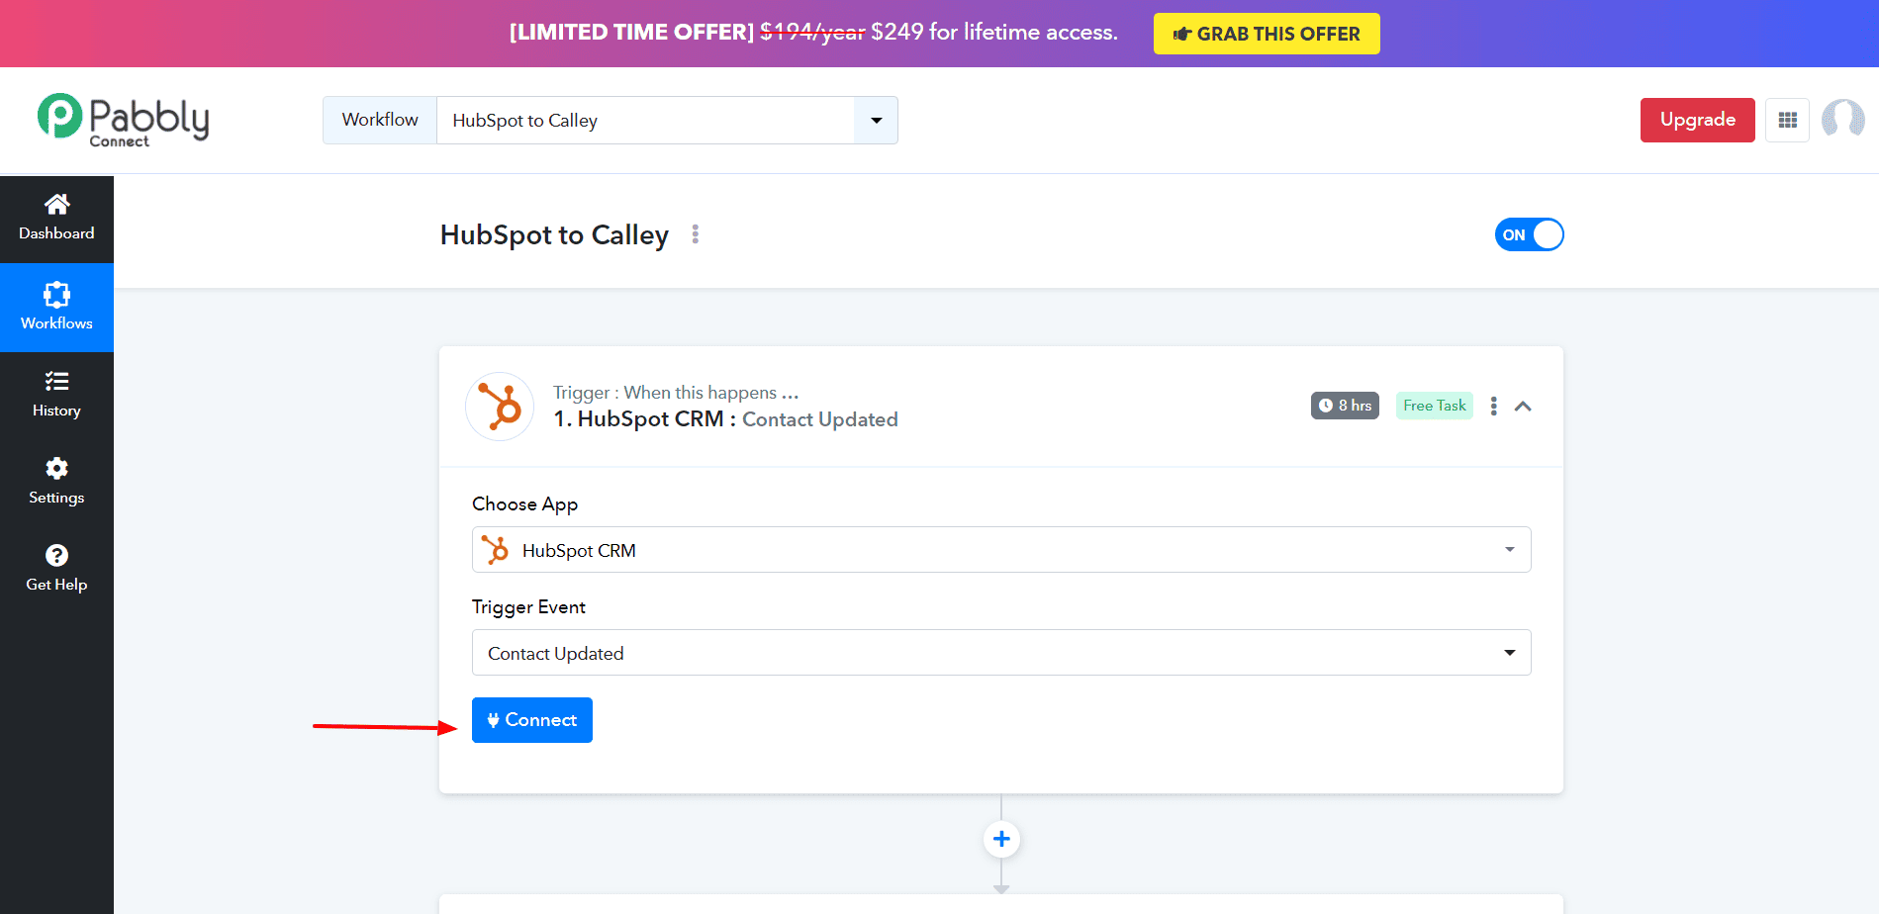Collapse the trigger step with chevron
The image size is (1879, 914).
coord(1523,407)
